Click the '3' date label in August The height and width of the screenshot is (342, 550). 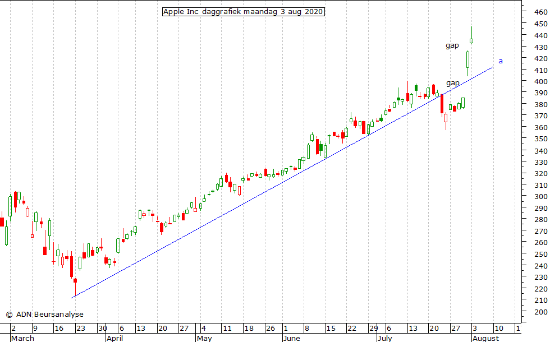(x=475, y=329)
